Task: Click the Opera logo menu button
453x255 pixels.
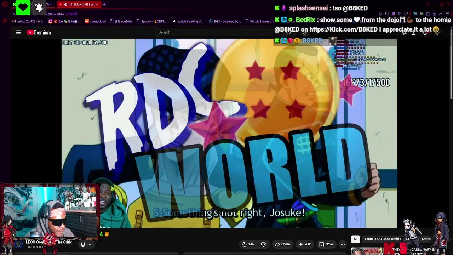Action: pos(5,4)
